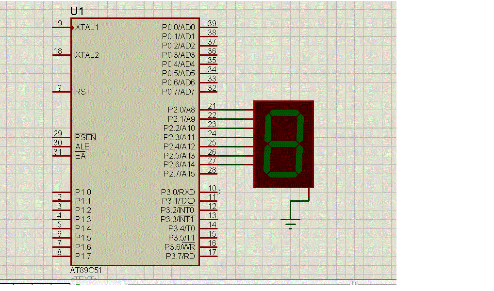Click the P2.7/A15 pin label

click(179, 174)
